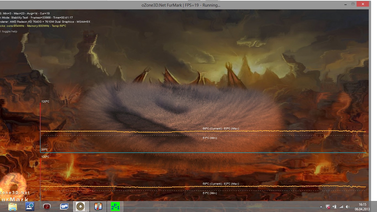The image size is (377, 212).
Task: Launch the red media player taskbar icon
Action: click(47, 206)
